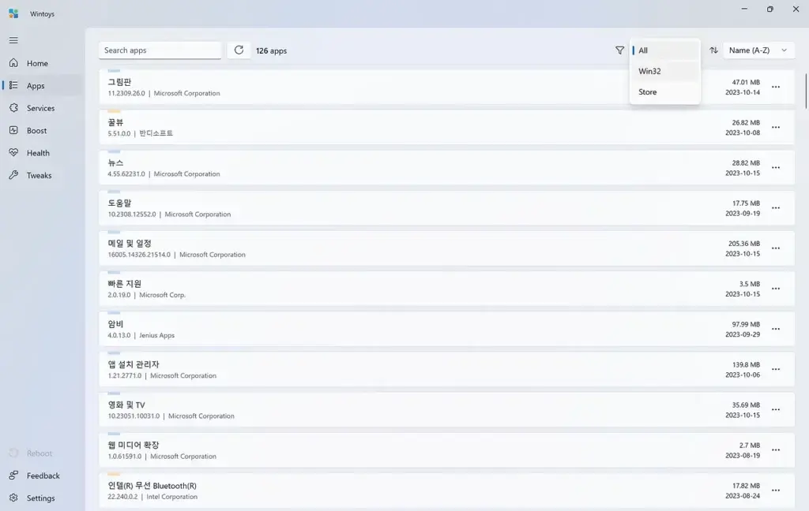Open the Feedback page

click(41, 476)
